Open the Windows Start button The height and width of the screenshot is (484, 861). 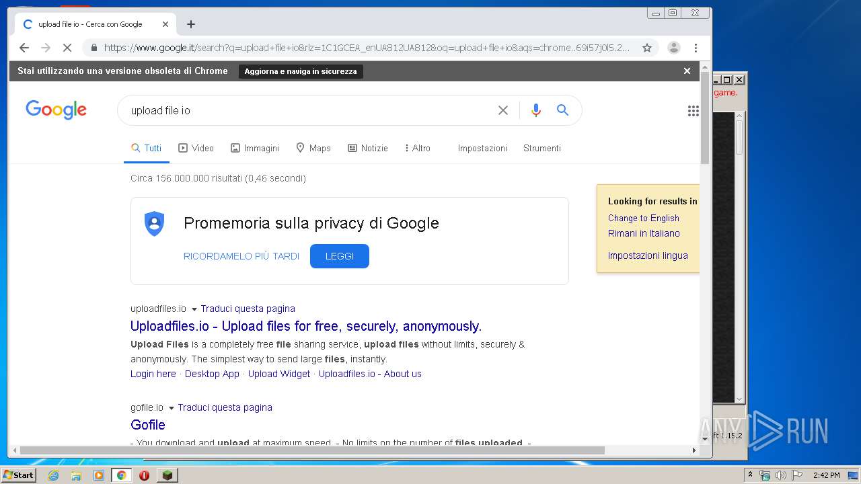click(x=19, y=475)
